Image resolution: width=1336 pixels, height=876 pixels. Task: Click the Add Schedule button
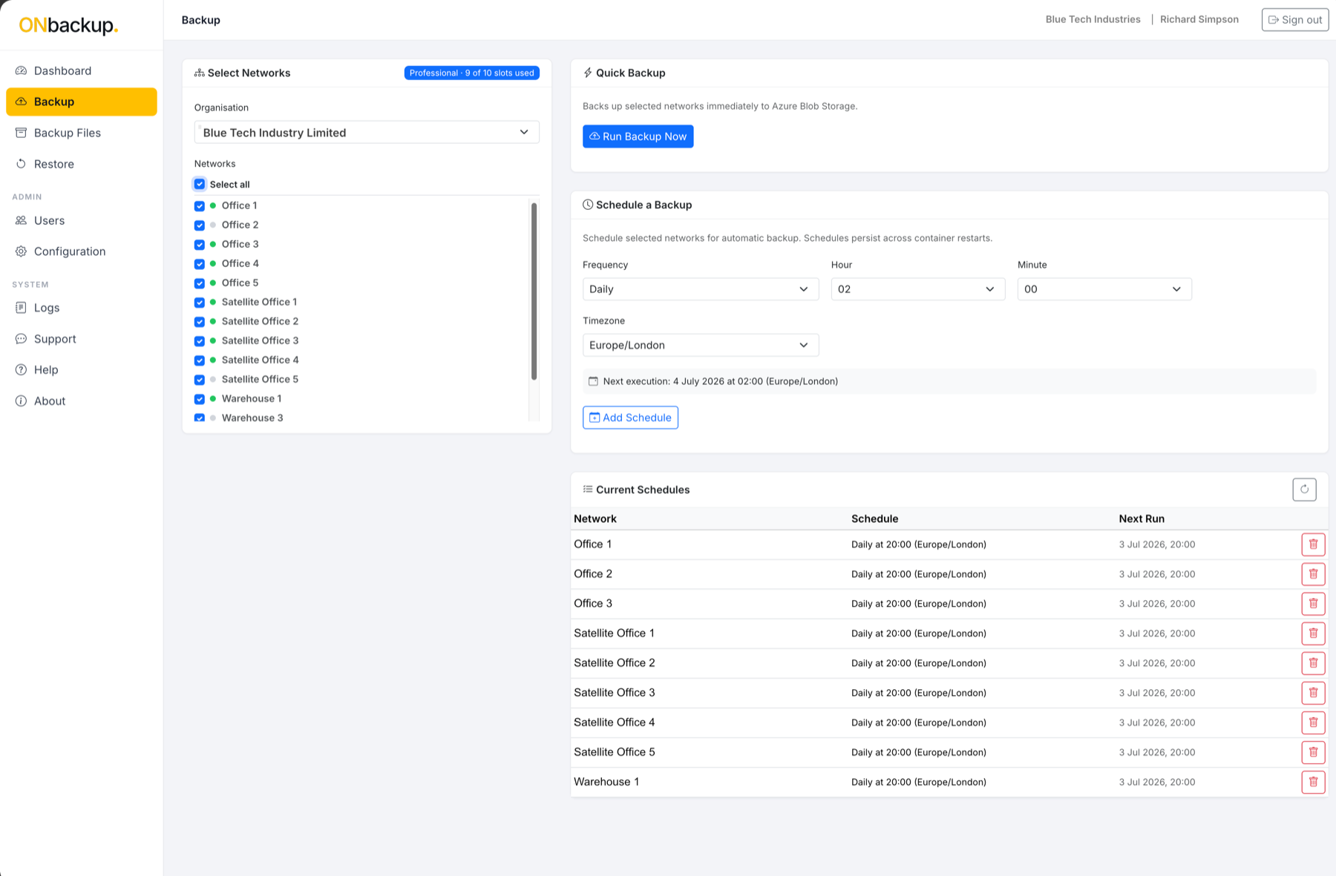(630, 418)
